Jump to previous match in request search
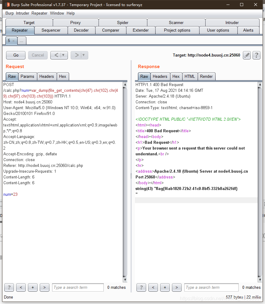This screenshot has height=304, width=265. [21, 287]
